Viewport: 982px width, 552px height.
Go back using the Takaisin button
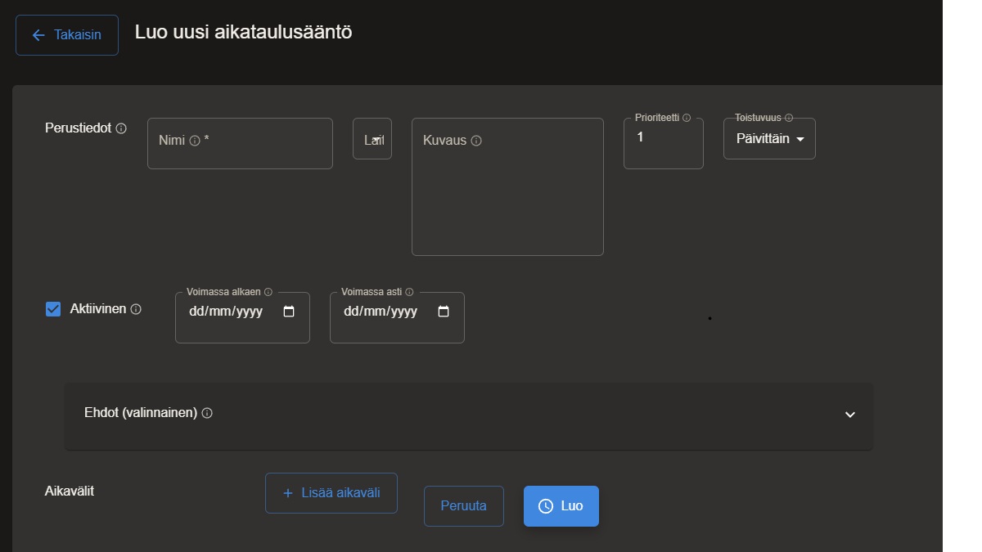click(x=67, y=35)
